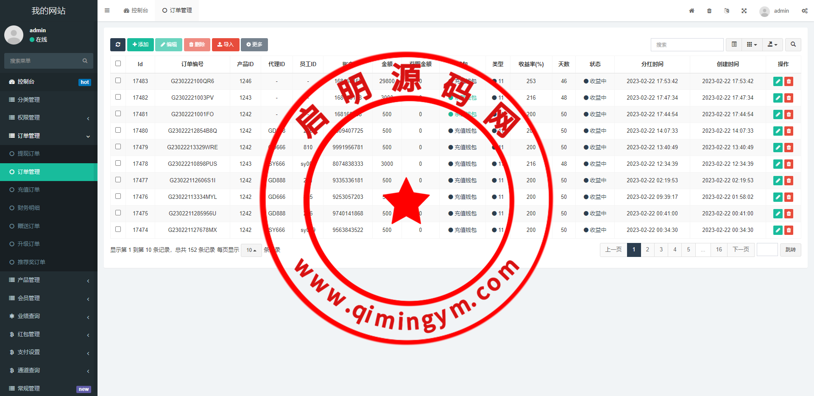Toggle fullscreen using the expand icon
This screenshot has height=396, width=814.
[x=744, y=11]
